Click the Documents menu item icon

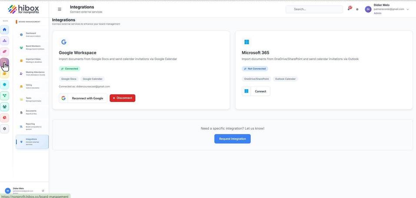point(21,113)
